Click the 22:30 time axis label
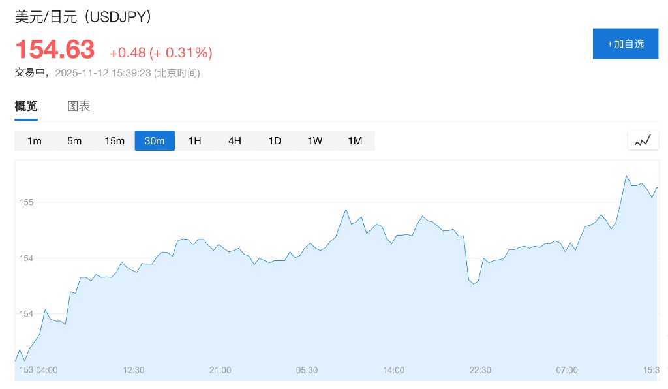Screen dimensions: 668x389 (480, 370)
